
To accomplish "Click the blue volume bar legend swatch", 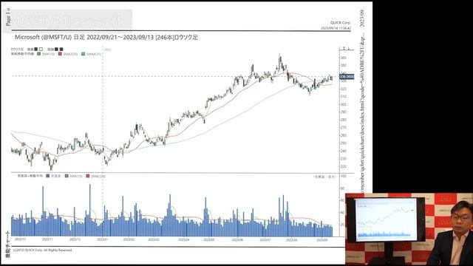I will (47, 176).
